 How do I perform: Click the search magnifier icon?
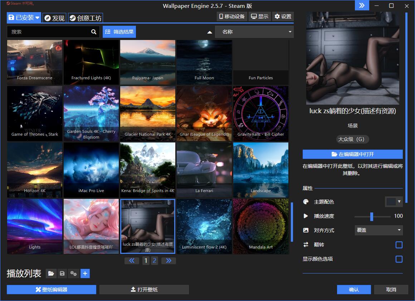(94, 32)
